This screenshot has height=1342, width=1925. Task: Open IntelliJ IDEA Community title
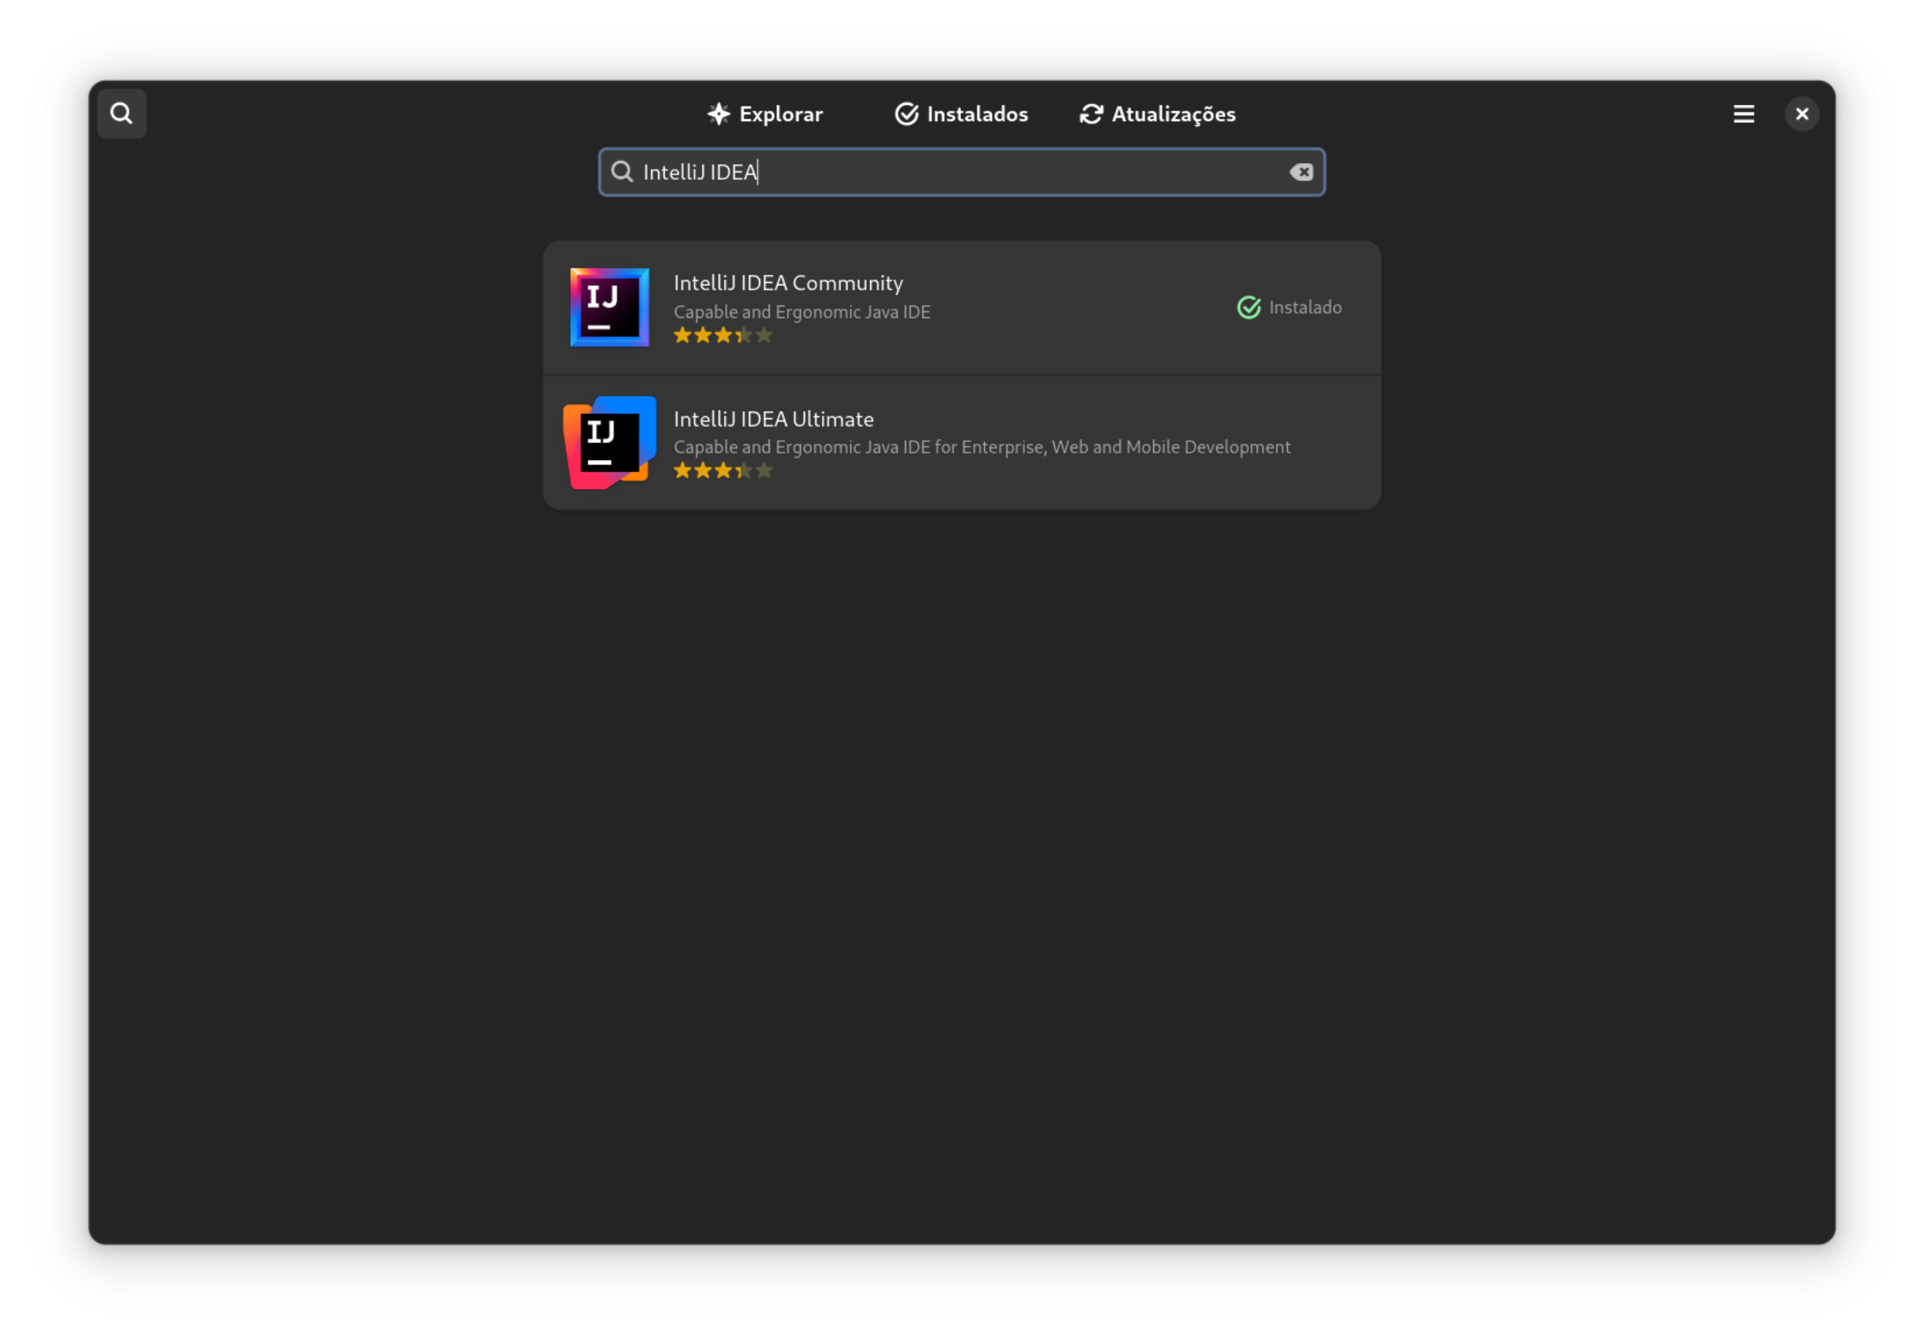point(787,282)
